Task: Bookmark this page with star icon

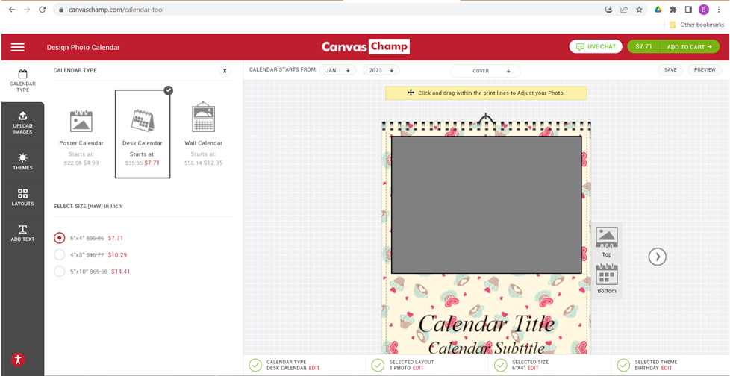Action: 639,9
